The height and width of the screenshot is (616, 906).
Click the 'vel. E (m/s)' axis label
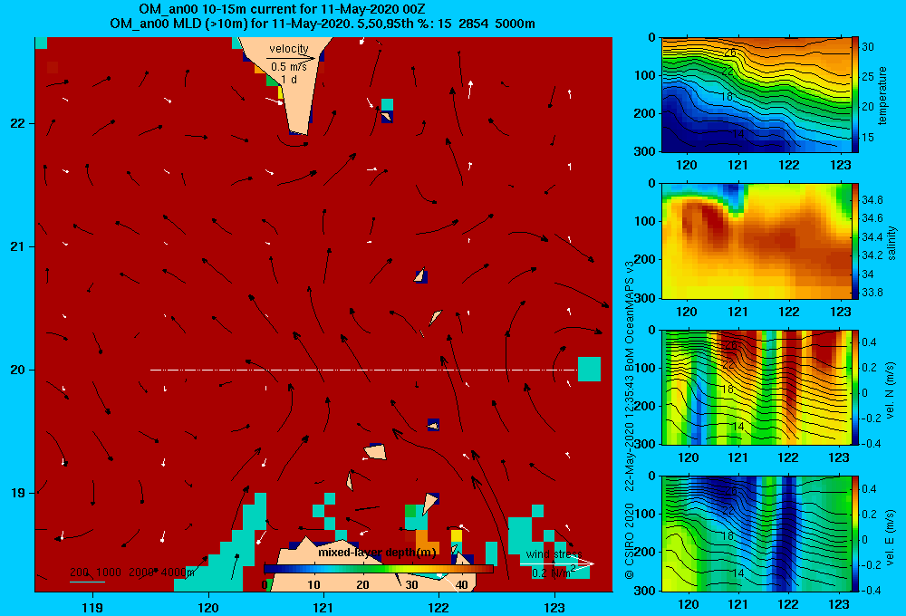click(891, 536)
